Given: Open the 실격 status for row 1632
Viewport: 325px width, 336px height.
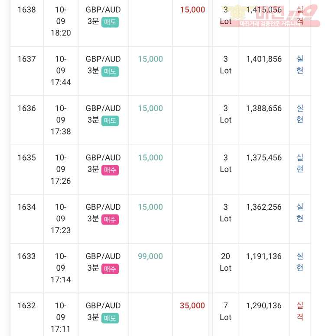Looking at the screenshot, I should point(300,311).
